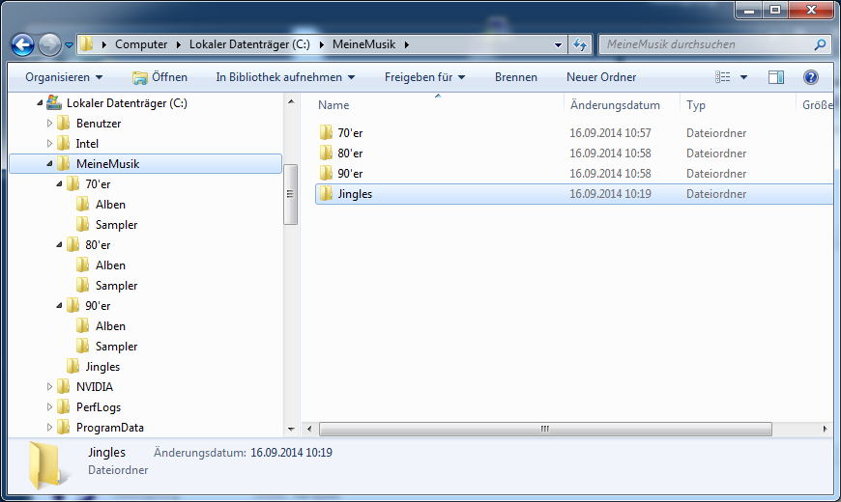This screenshot has width=841, height=502.
Task: Select Computer in the address breadcrumb
Action: coord(141,44)
